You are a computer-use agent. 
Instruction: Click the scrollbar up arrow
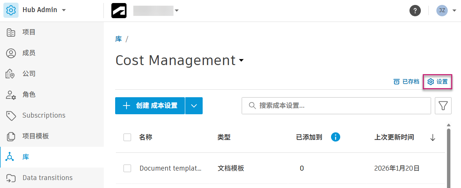click(x=449, y=125)
